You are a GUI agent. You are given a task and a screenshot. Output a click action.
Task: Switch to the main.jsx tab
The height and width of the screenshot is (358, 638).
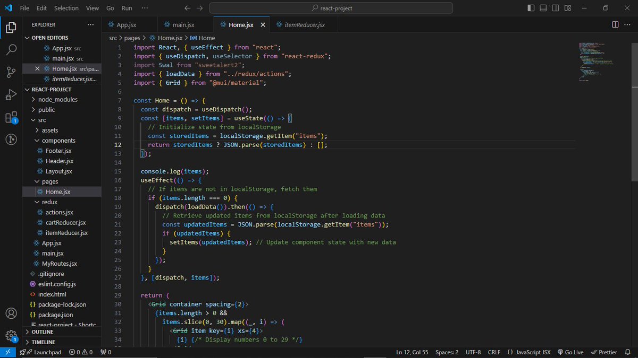tap(186, 25)
